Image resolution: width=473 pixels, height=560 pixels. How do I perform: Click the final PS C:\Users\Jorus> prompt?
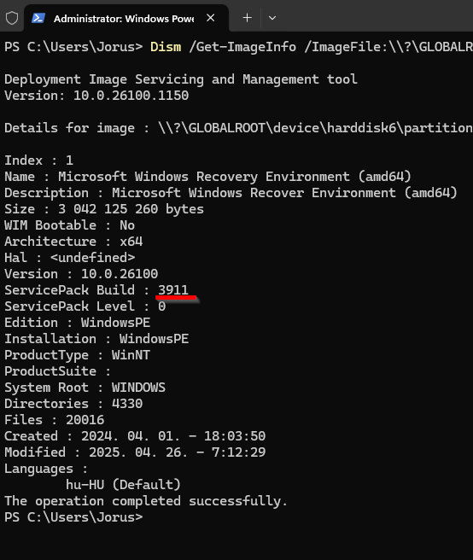(73, 517)
